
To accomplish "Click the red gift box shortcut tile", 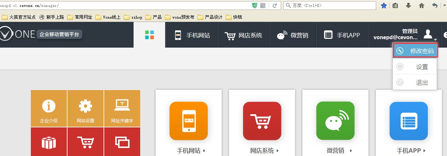I will coord(49,142).
